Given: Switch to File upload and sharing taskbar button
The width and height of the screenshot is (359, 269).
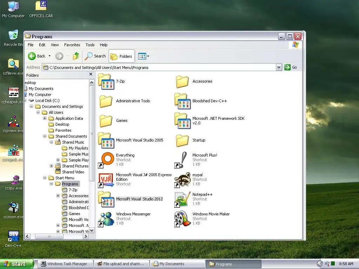Looking at the screenshot, I should click(121, 264).
